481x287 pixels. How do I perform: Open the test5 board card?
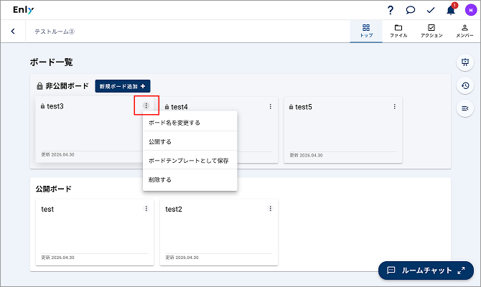(x=343, y=130)
